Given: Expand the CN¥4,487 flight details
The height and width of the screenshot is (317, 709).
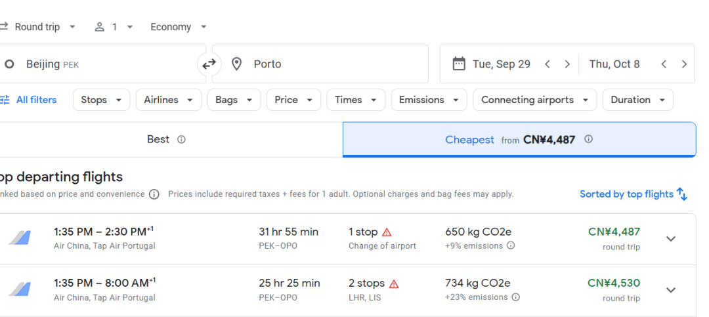Looking at the screenshot, I should 671,239.
